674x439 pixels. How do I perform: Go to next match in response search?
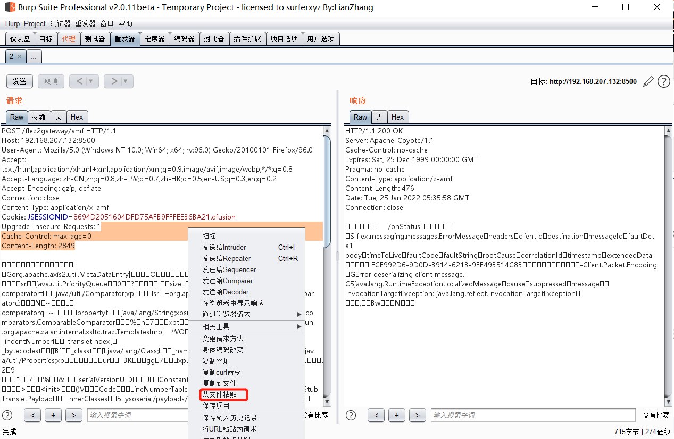coord(418,415)
